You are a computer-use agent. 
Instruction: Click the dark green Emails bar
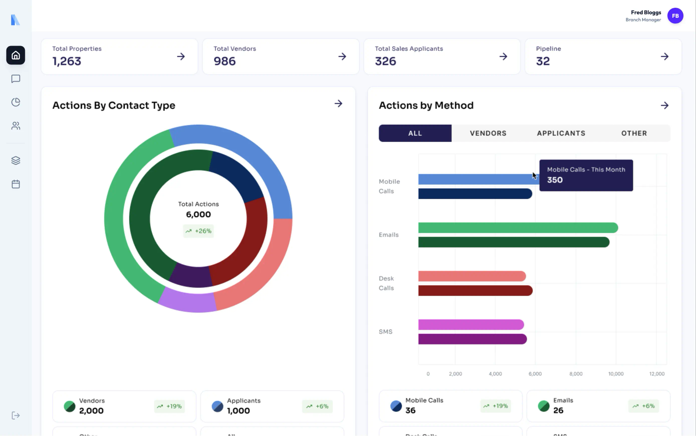514,242
